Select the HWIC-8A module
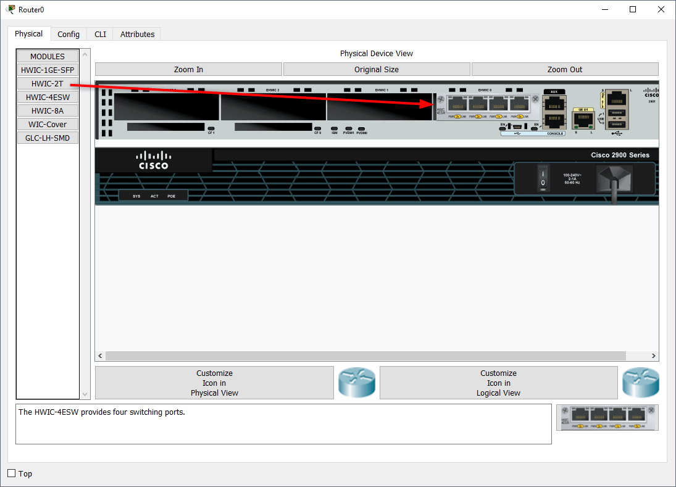Viewport: 676px width, 487px height. coord(48,110)
